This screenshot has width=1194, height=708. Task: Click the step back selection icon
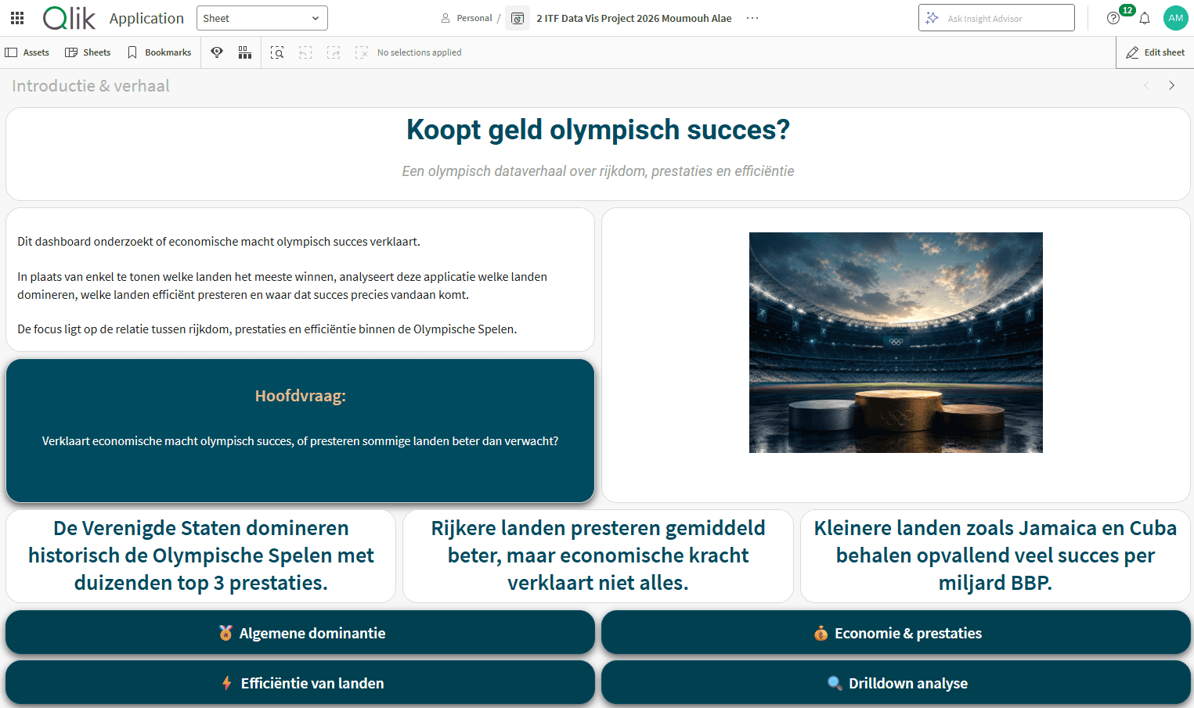click(x=305, y=52)
